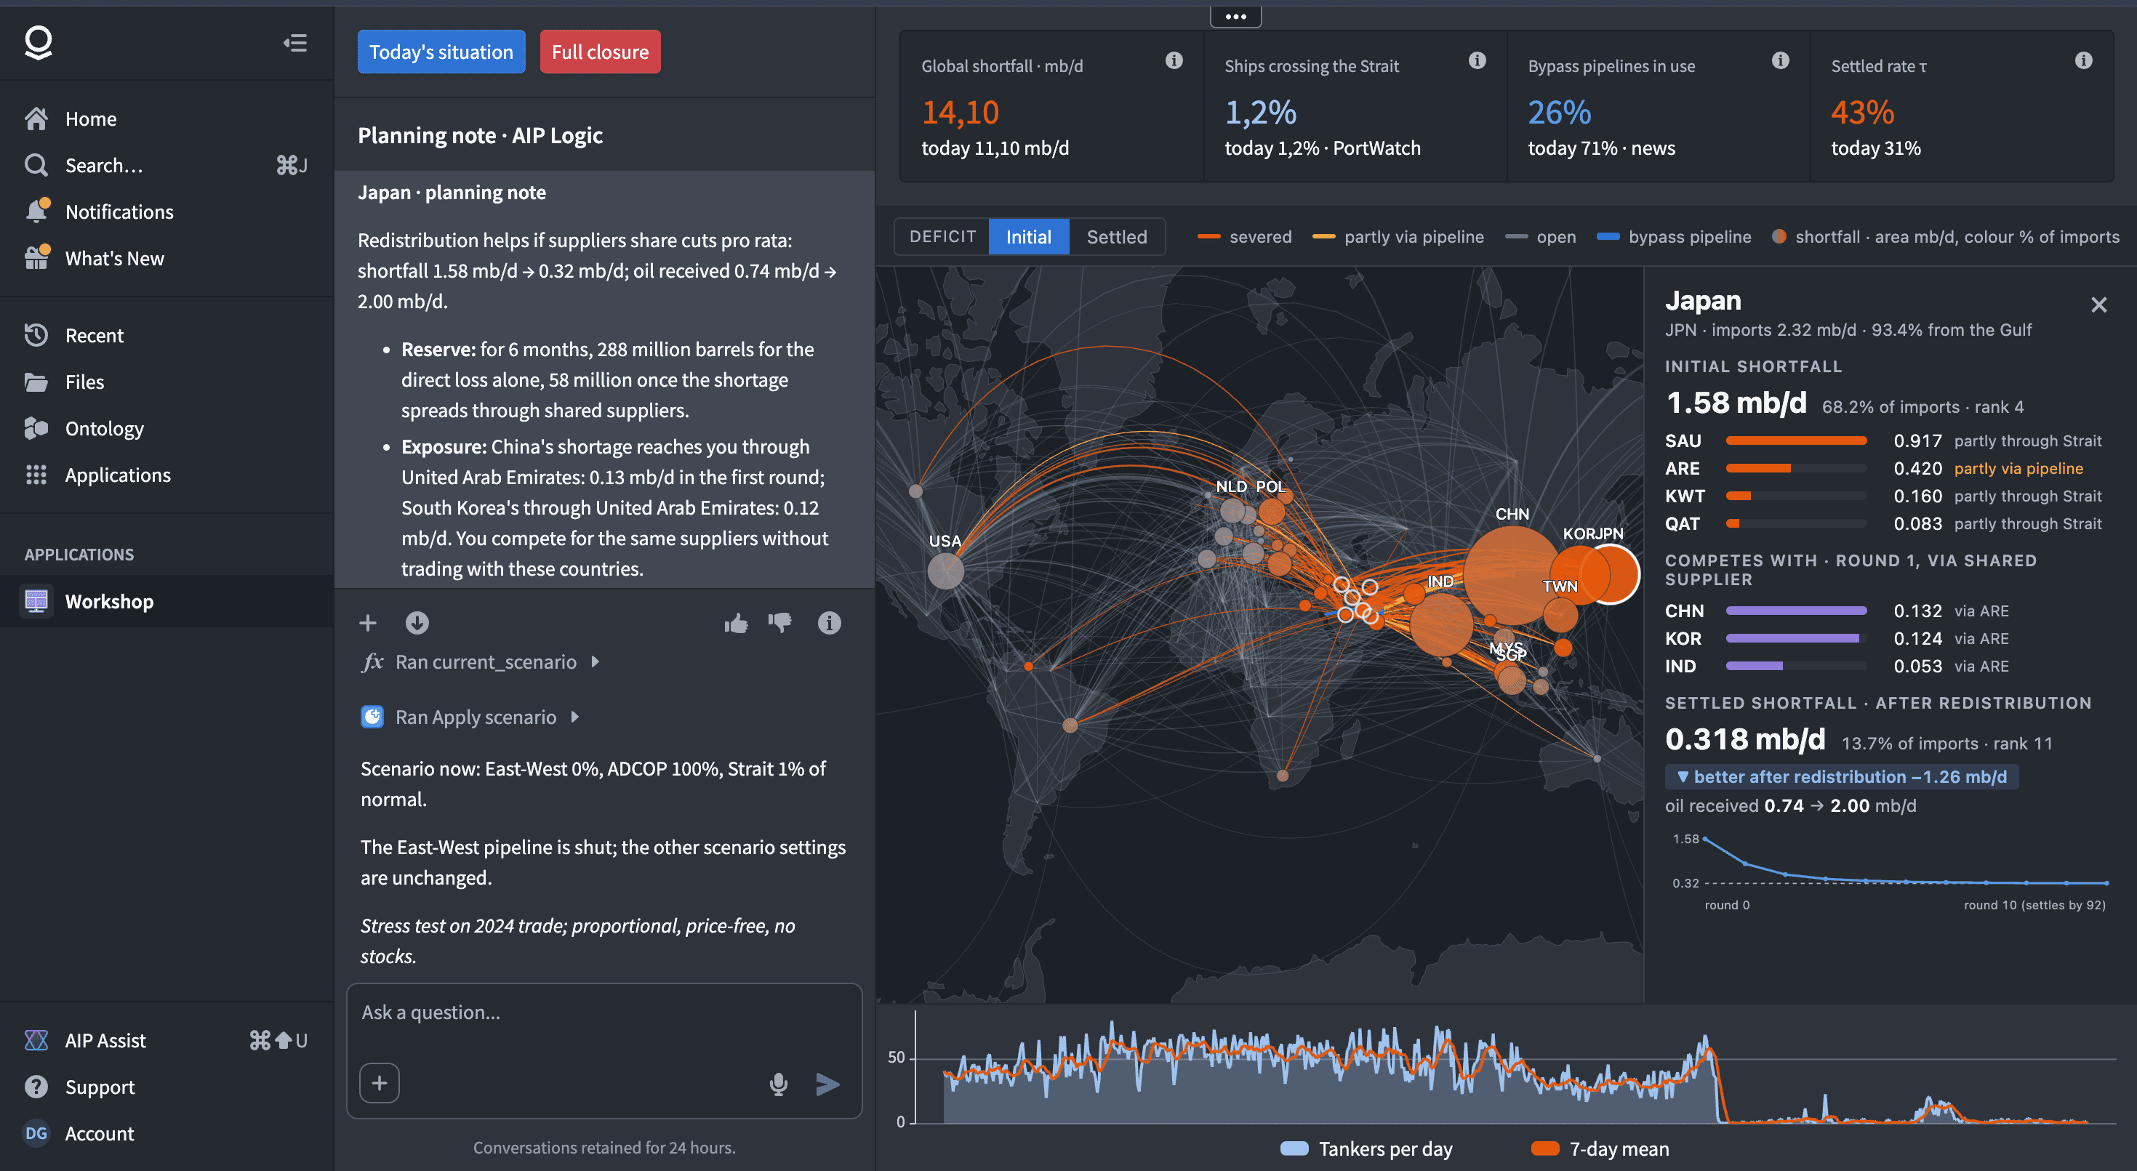The image size is (2137, 1171).
Task: Expand Ran current_scenario step
Action: click(481, 661)
